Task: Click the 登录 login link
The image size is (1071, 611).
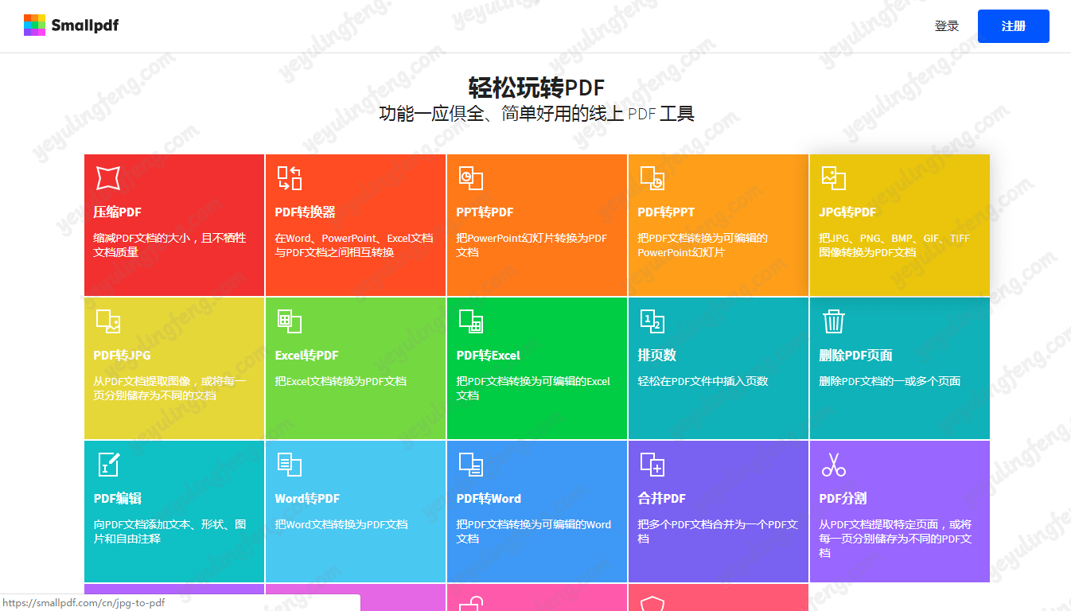Action: (947, 26)
